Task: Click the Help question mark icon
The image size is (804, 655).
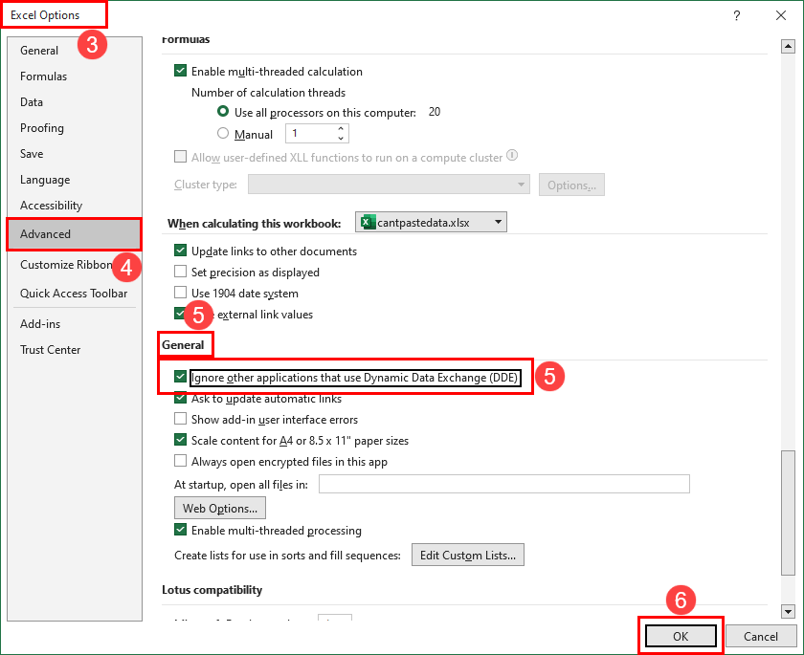Action: coord(736,16)
